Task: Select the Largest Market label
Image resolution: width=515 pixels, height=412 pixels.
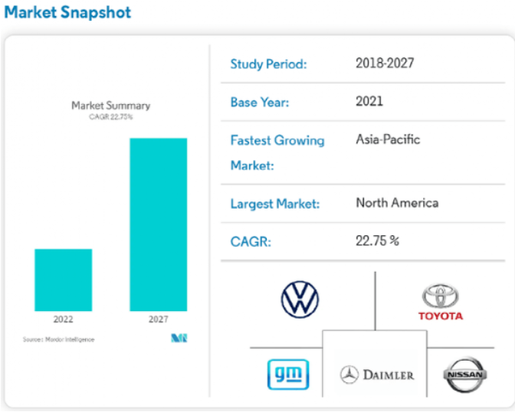Action: (274, 204)
